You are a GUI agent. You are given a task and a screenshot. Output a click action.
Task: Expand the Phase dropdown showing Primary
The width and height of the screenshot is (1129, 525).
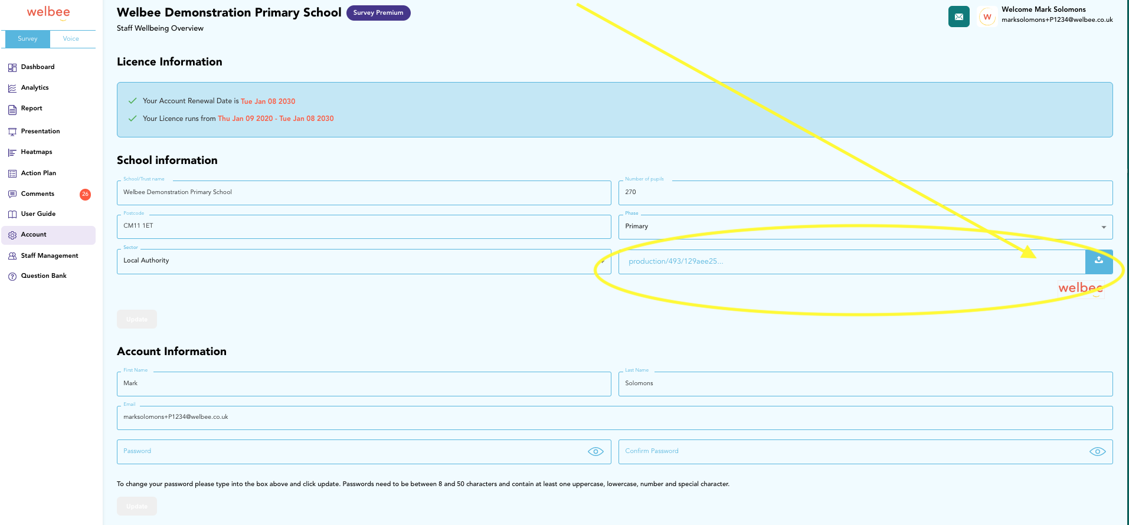click(865, 227)
